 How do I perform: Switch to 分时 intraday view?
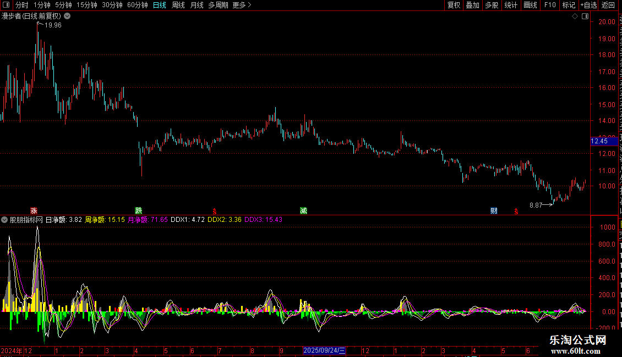point(22,5)
